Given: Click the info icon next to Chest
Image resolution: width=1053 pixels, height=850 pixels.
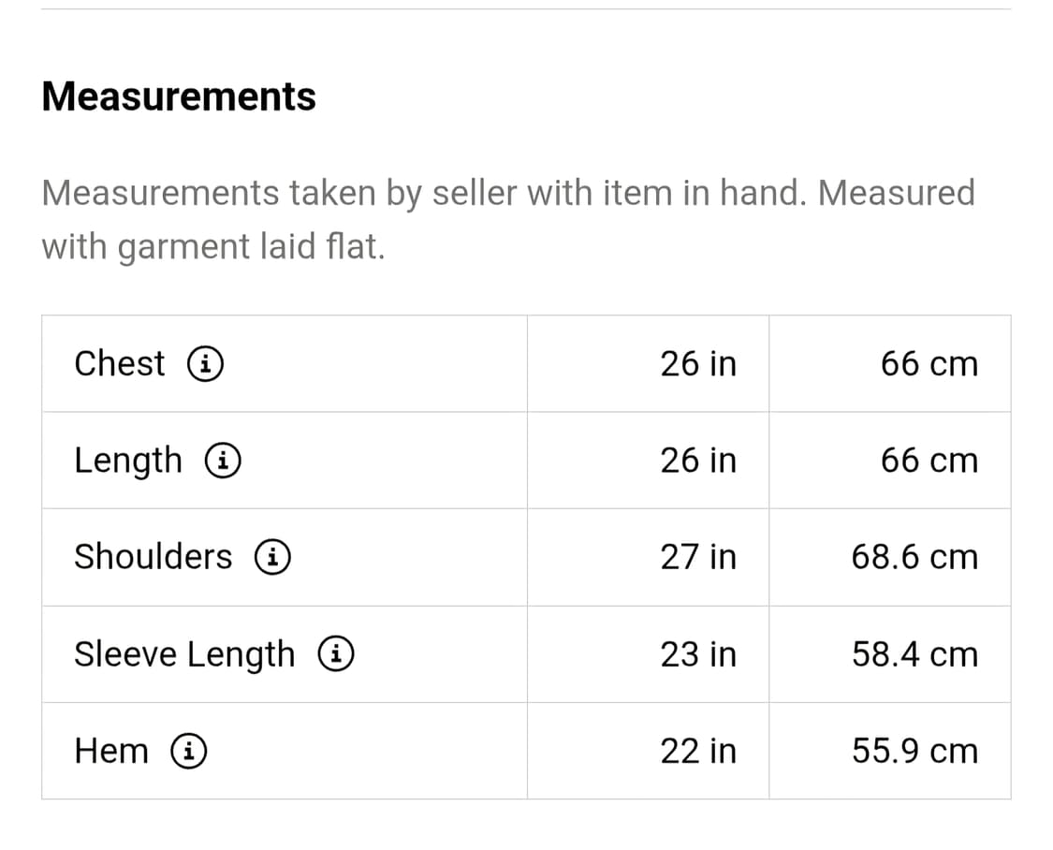Looking at the screenshot, I should click(x=205, y=363).
